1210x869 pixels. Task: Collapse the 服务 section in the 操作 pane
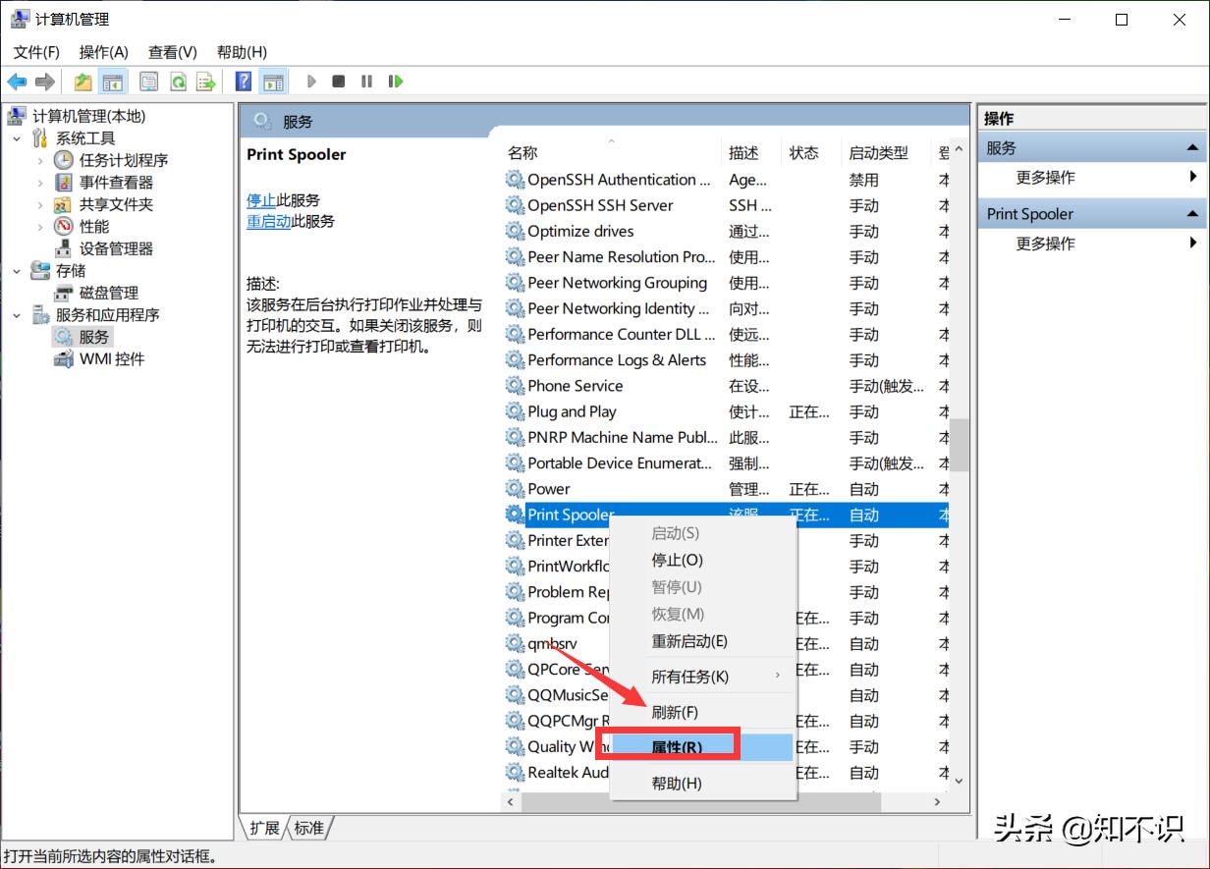[x=1192, y=146]
